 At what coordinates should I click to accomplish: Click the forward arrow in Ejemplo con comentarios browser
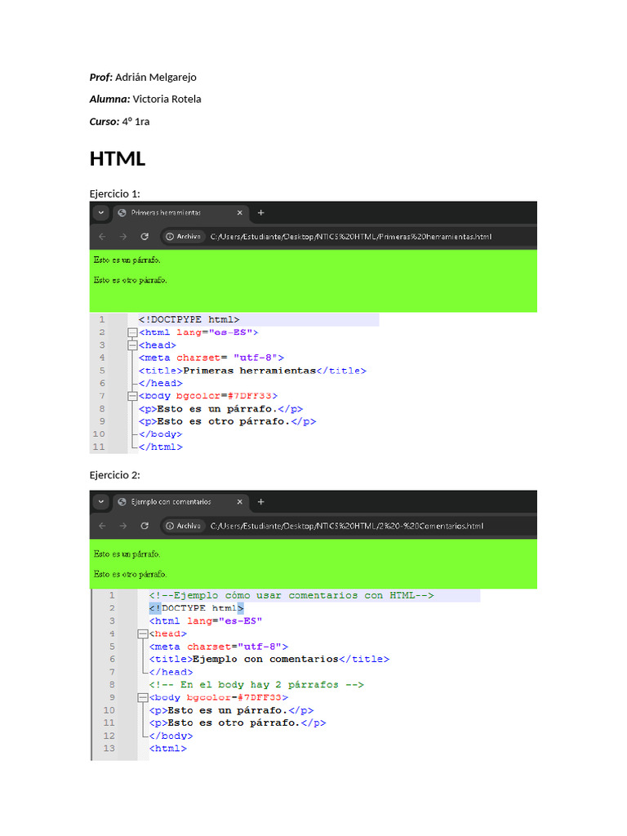coord(123,526)
